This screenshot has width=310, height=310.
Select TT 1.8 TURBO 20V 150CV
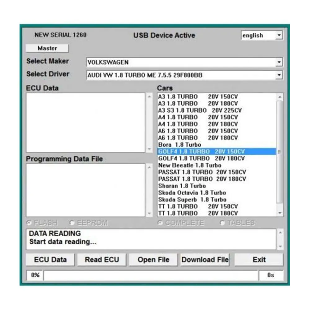coord(216,206)
